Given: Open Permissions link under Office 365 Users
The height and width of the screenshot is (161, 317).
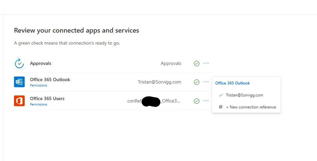Looking at the screenshot, I should point(38,104).
